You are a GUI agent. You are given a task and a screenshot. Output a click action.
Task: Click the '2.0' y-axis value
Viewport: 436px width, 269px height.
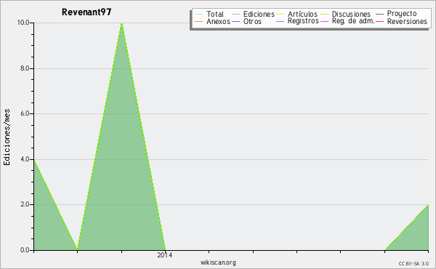pyautogui.click(x=25, y=204)
